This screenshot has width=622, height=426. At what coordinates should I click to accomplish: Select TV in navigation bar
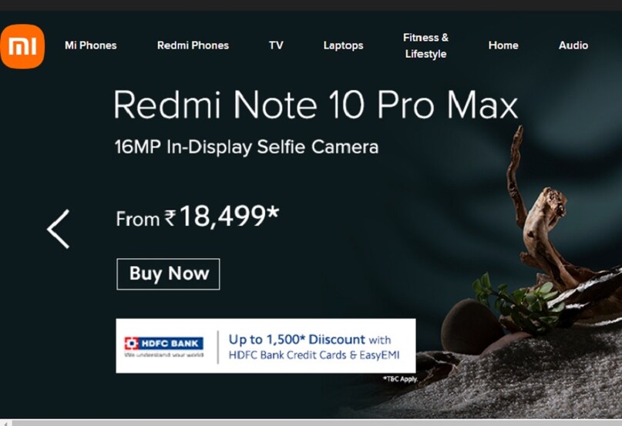(276, 45)
